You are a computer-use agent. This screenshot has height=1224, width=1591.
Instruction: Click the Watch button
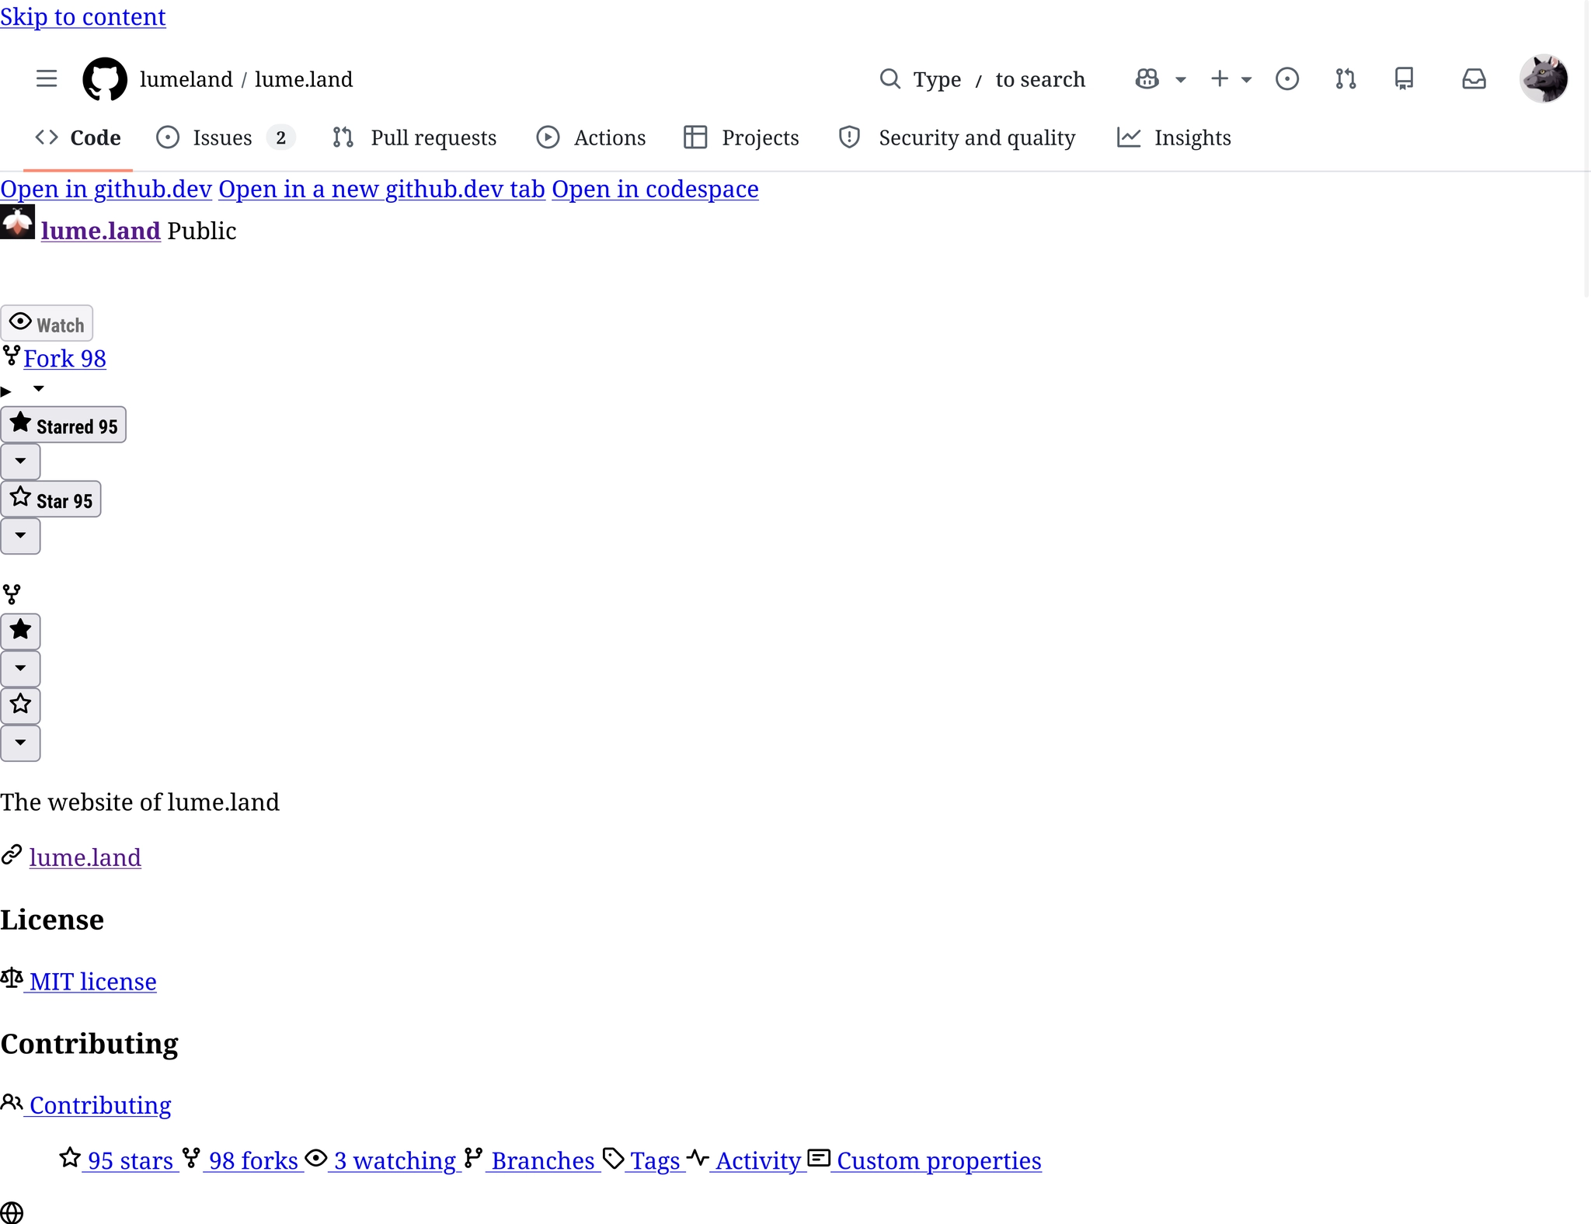point(47,323)
